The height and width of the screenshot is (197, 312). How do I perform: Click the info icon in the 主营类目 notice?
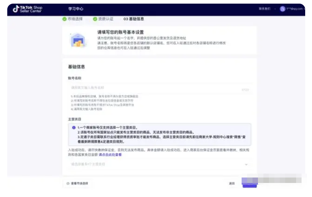click(74, 128)
